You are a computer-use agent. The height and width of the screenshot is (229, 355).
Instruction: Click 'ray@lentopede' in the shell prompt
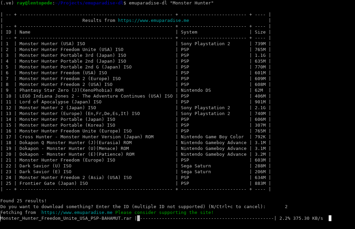click(x=35, y=3)
